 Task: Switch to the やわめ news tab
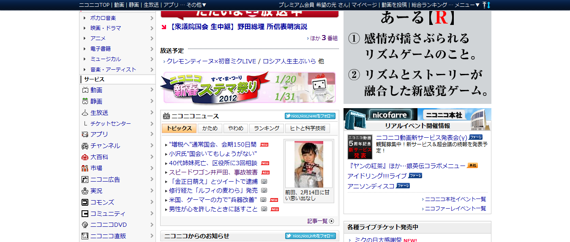(235, 128)
